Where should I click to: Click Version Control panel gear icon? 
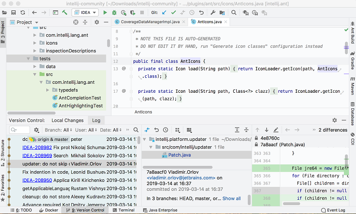tap(335, 120)
